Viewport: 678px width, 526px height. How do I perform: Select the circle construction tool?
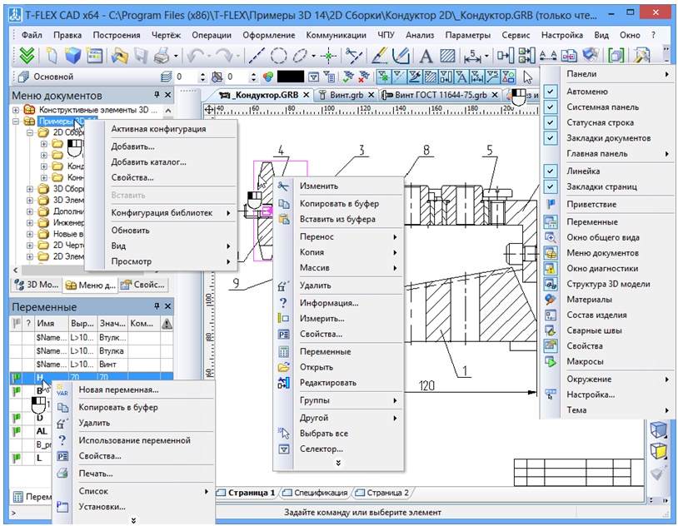(278, 55)
